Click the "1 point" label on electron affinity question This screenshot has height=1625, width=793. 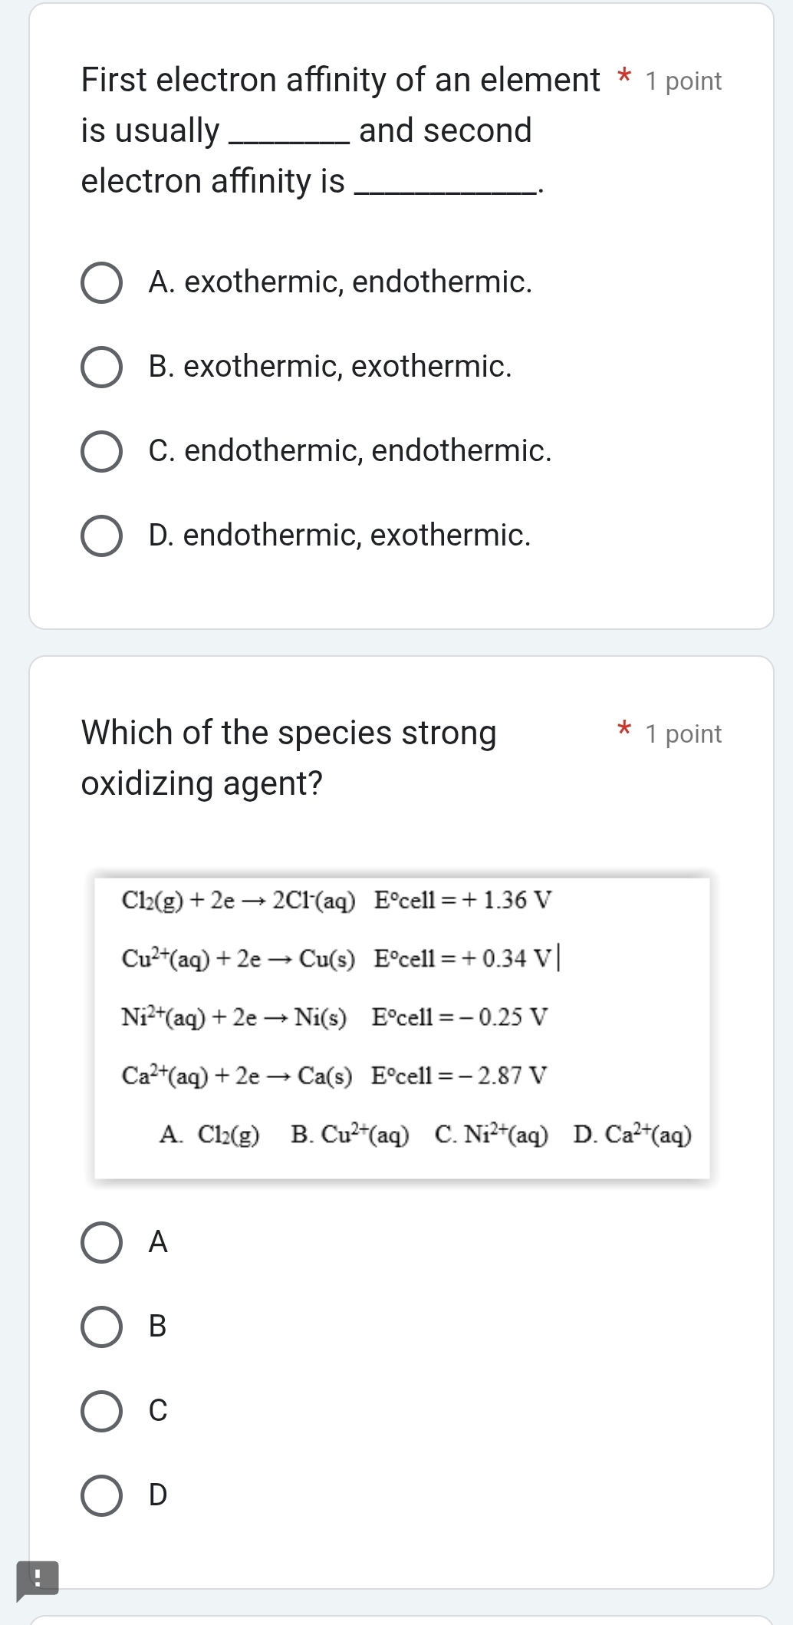click(683, 81)
